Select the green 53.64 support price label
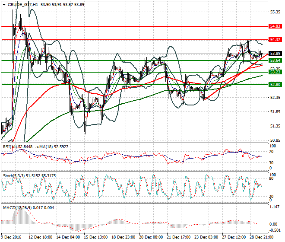The width and height of the screenshot is (285, 242). click(x=275, y=60)
